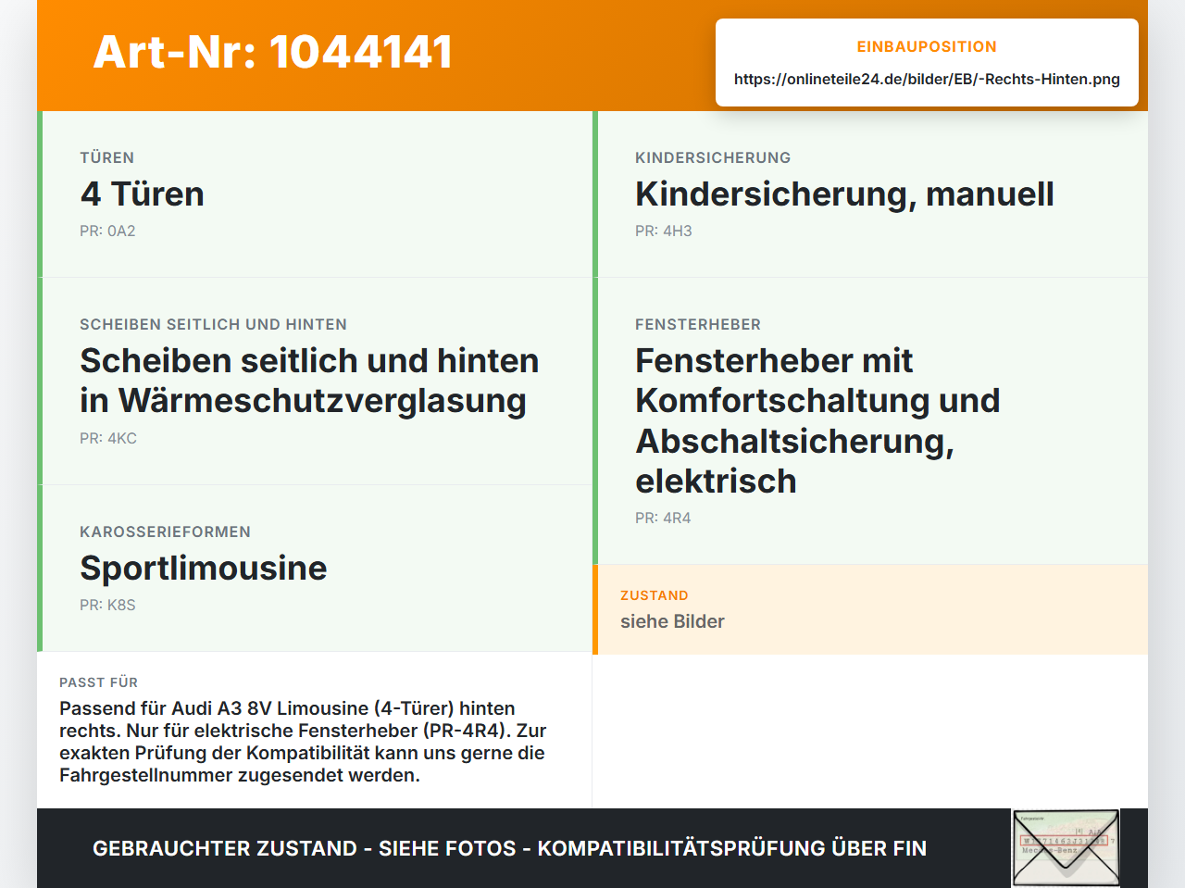Open the vehicle data sticker thumbnail
The image size is (1185, 888).
pos(1066,848)
